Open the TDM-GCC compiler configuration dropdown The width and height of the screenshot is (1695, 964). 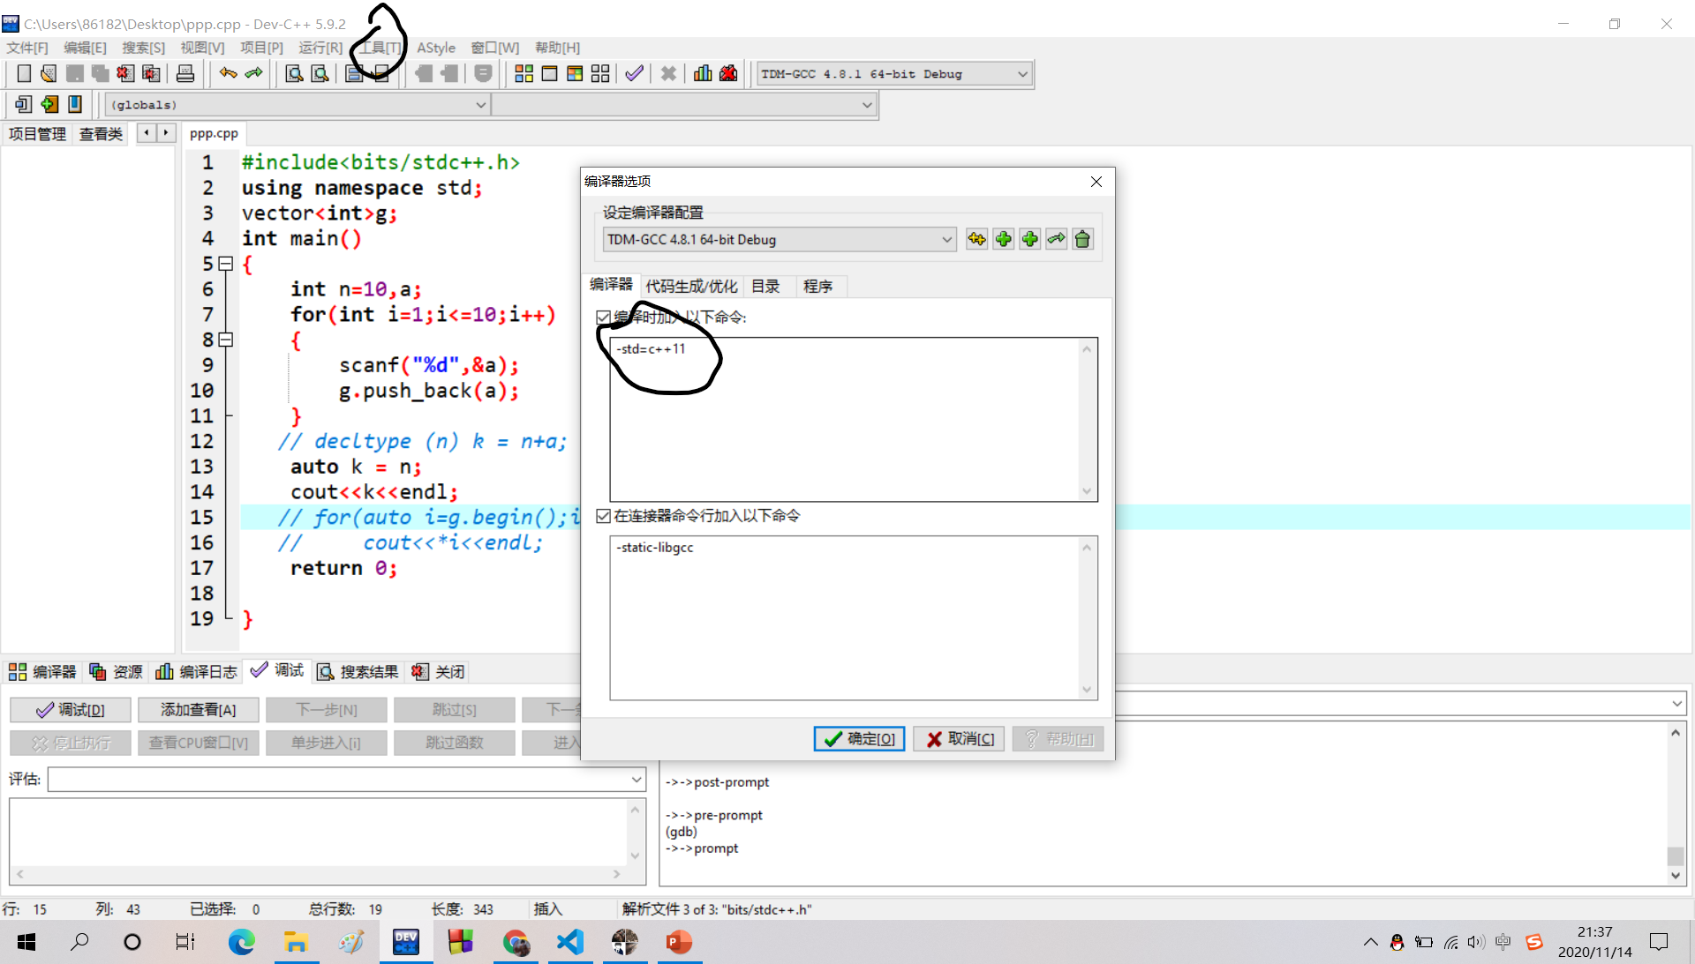click(x=945, y=239)
